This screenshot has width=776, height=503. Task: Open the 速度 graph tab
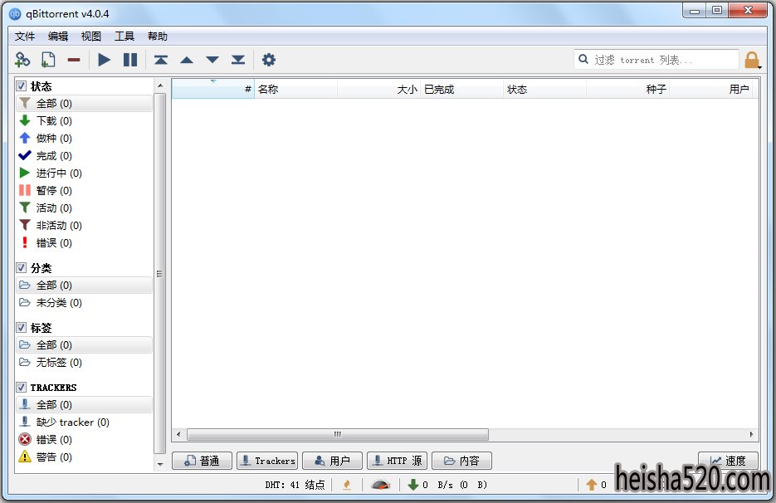728,461
